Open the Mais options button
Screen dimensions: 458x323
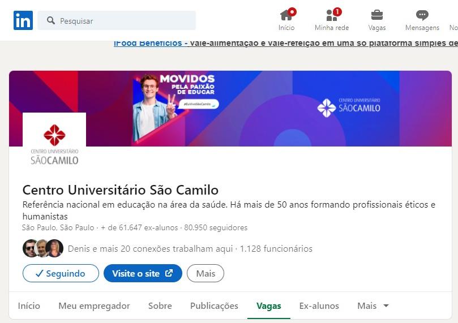tap(206, 273)
